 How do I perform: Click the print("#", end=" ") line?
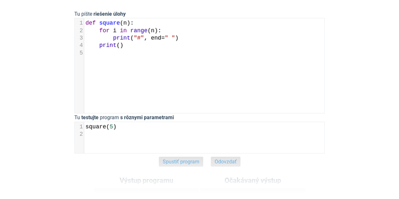146,38
